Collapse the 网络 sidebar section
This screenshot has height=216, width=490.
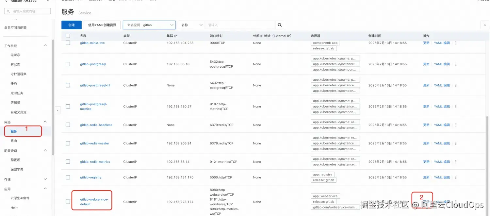45,122
